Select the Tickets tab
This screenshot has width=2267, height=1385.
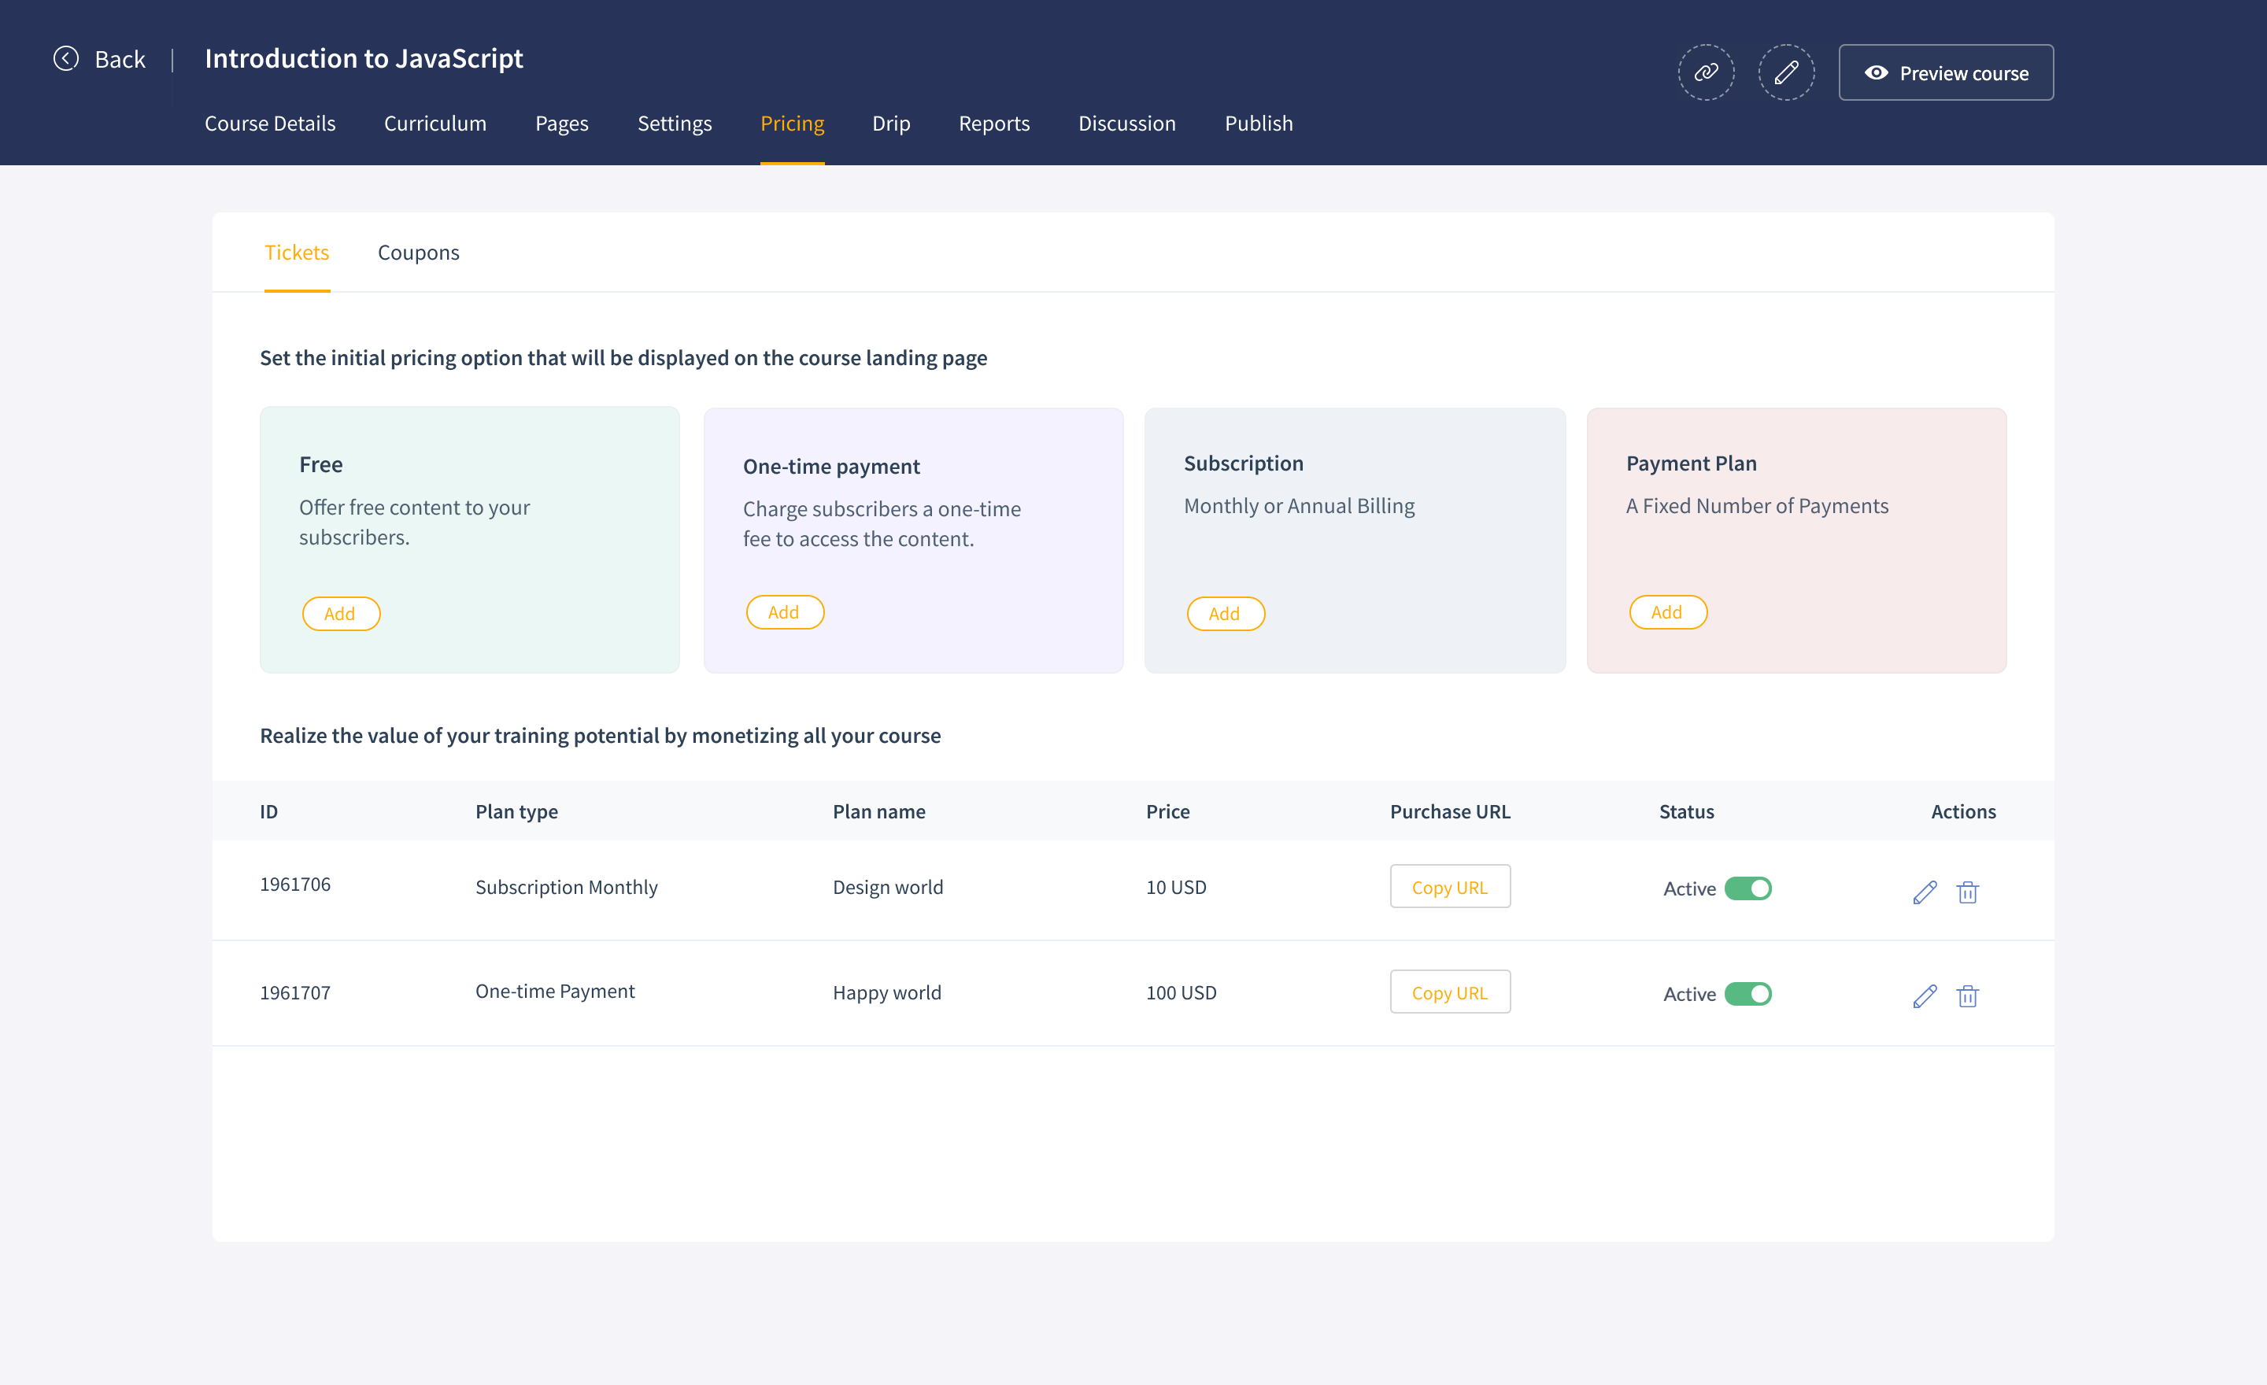(298, 252)
